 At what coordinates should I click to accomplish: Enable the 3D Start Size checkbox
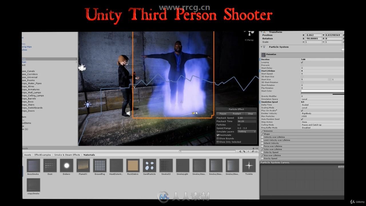coord(302,77)
